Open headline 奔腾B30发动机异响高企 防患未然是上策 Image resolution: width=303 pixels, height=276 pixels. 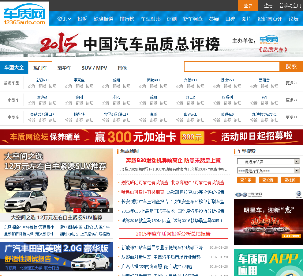173,161
